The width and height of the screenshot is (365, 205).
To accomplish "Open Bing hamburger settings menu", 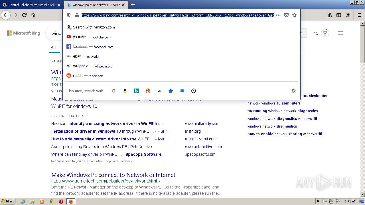I will pyautogui.click(x=340, y=33).
